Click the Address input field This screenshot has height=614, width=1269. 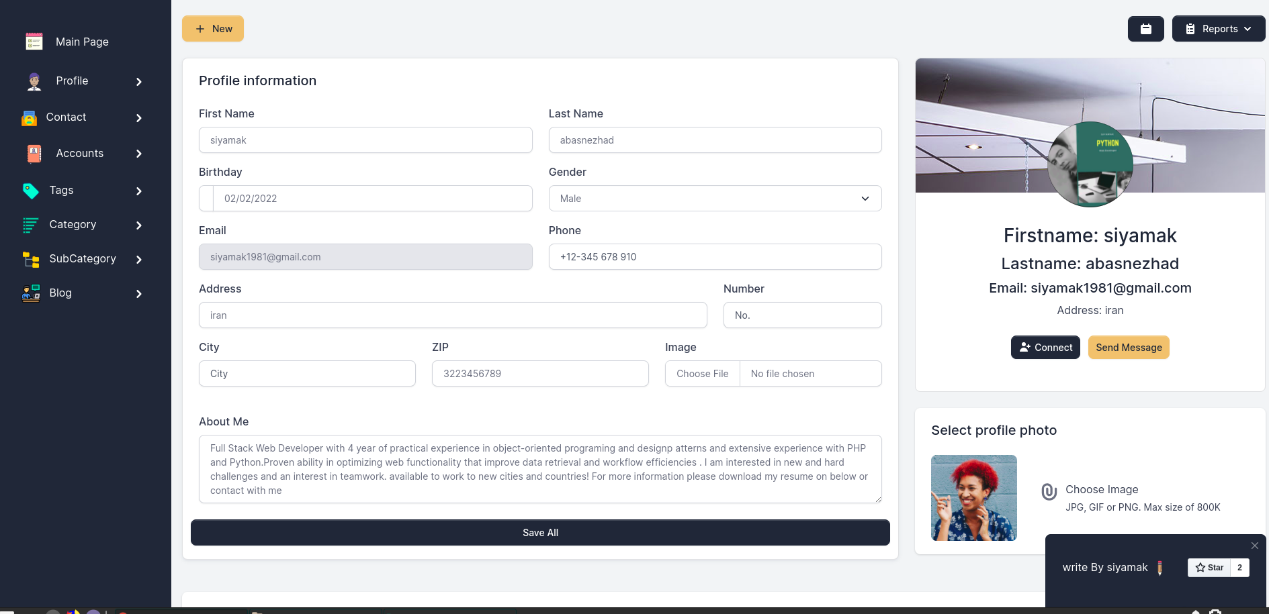453,315
